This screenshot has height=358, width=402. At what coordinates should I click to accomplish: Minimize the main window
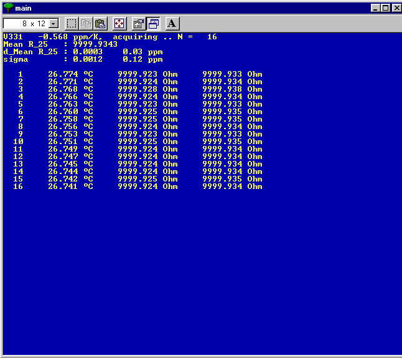click(x=375, y=8)
